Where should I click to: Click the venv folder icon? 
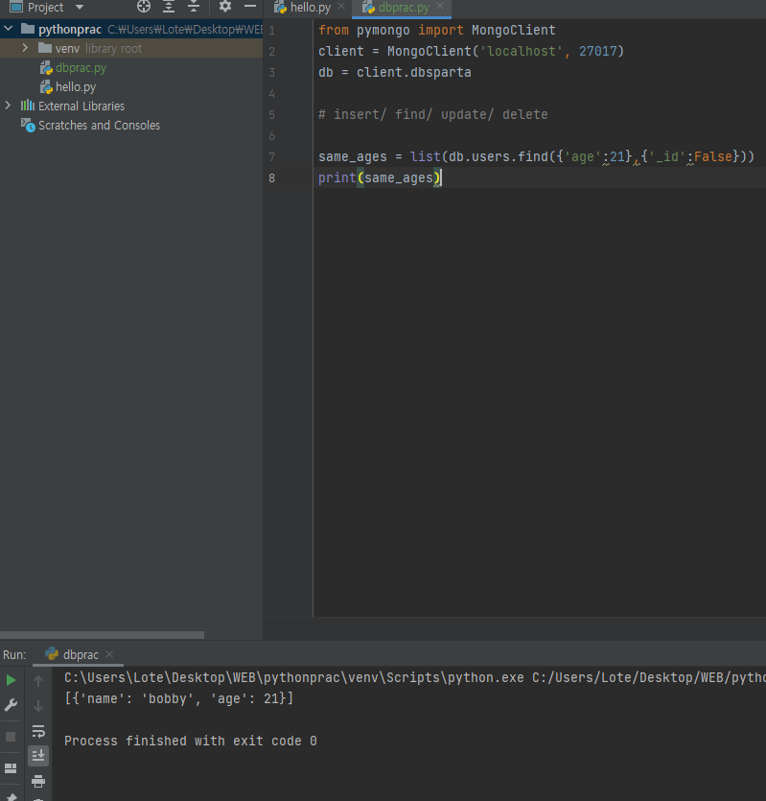[45, 48]
